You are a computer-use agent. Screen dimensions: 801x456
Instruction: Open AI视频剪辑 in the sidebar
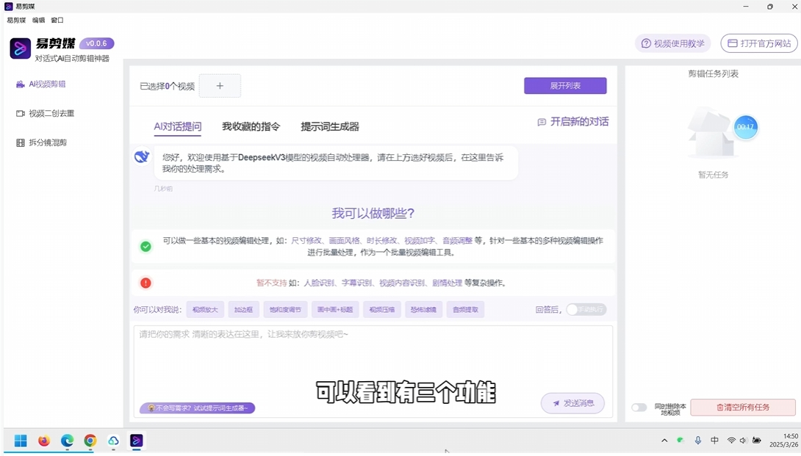[41, 84]
